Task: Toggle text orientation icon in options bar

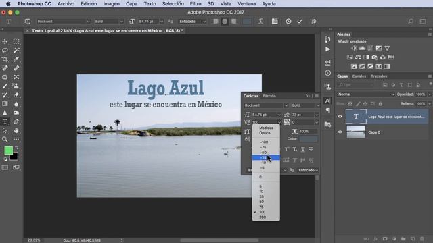Action: (27, 21)
